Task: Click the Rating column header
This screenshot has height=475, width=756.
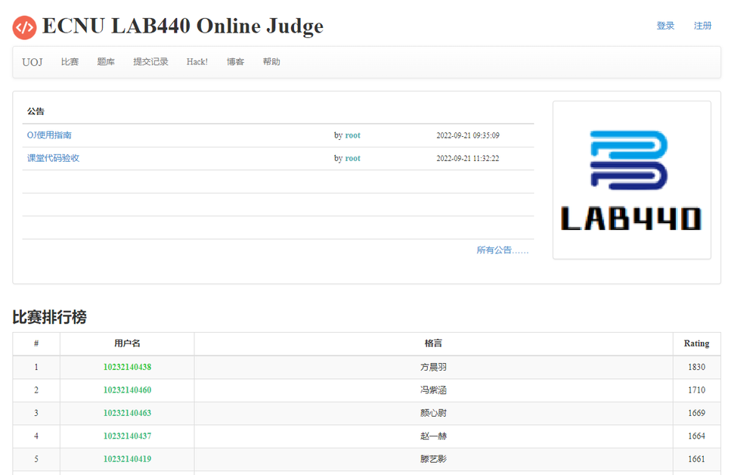Action: pos(697,343)
